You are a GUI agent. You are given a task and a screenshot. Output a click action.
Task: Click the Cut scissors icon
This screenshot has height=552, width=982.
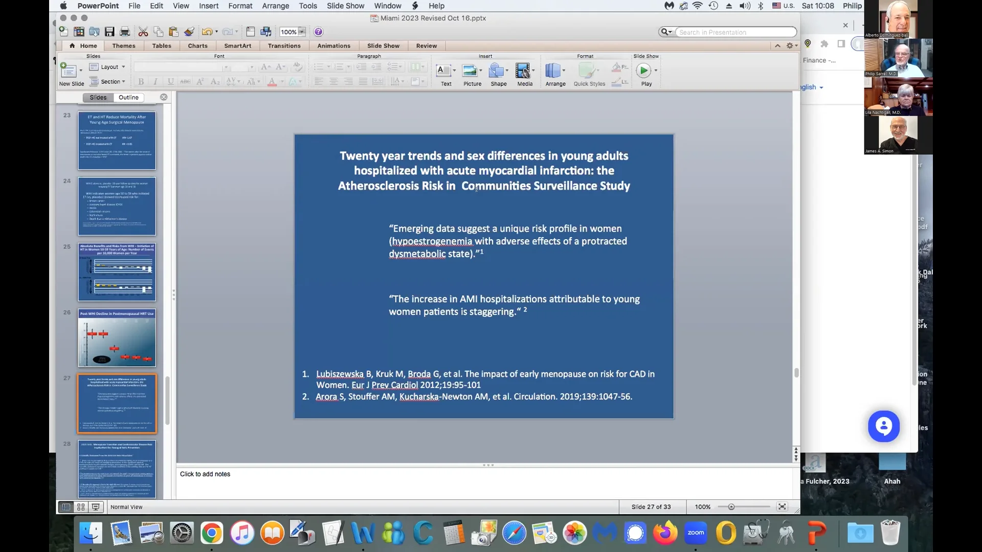tap(143, 32)
